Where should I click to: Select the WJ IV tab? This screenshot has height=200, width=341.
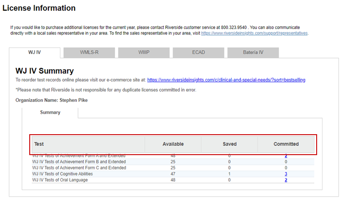click(35, 52)
